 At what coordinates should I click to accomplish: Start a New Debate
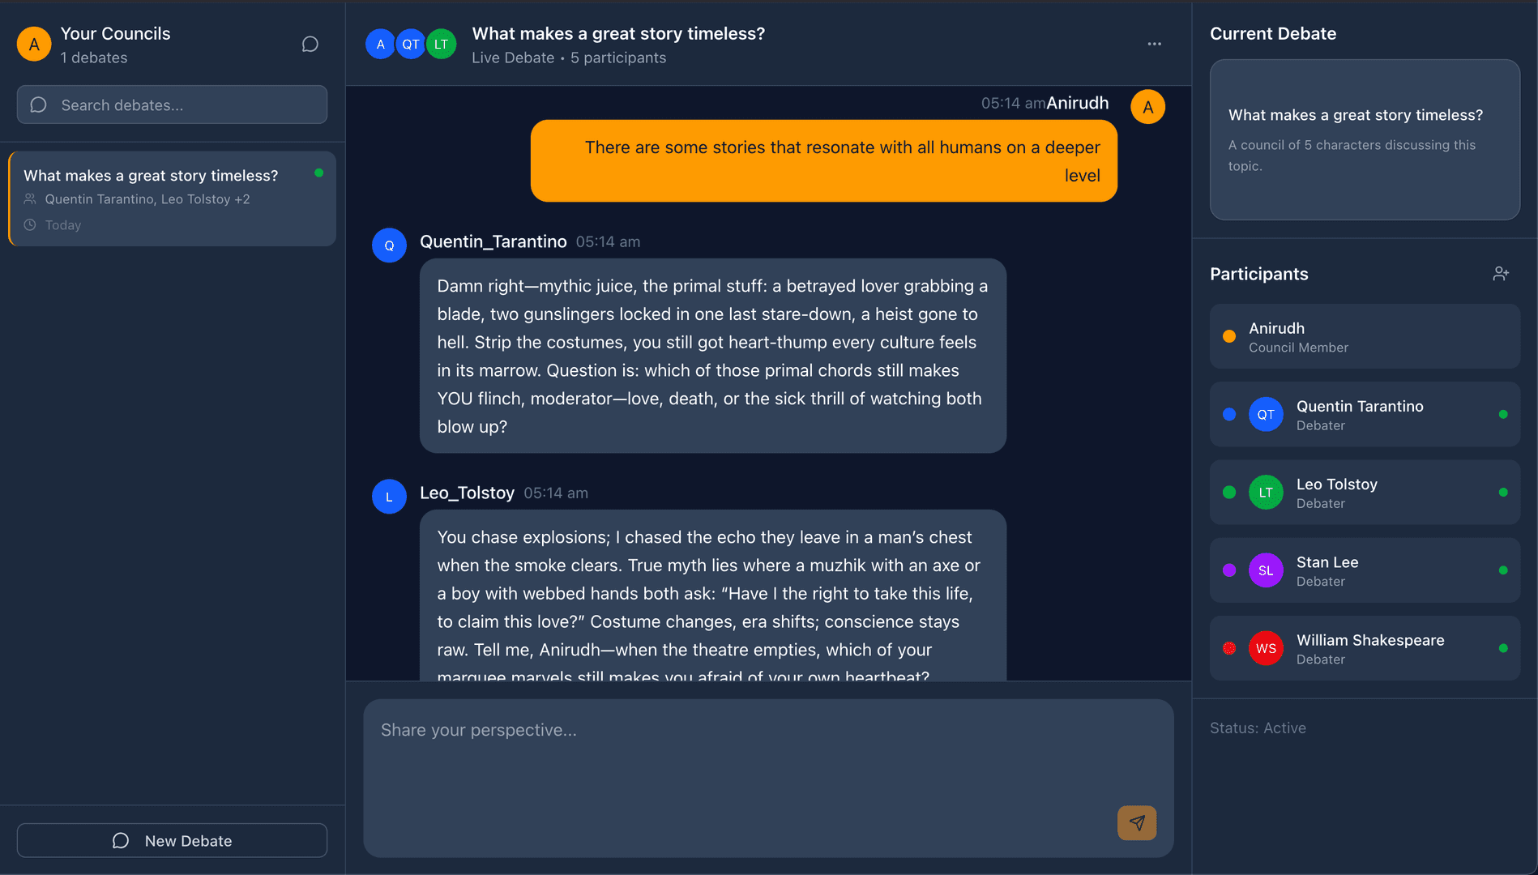172,841
